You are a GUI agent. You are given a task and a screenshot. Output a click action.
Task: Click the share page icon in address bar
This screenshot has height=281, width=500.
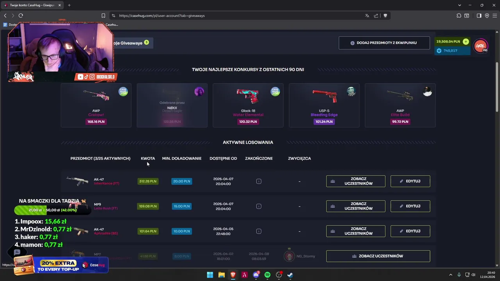point(376,16)
